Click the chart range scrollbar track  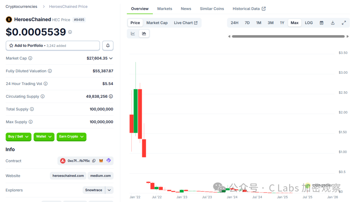[x=288, y=36]
